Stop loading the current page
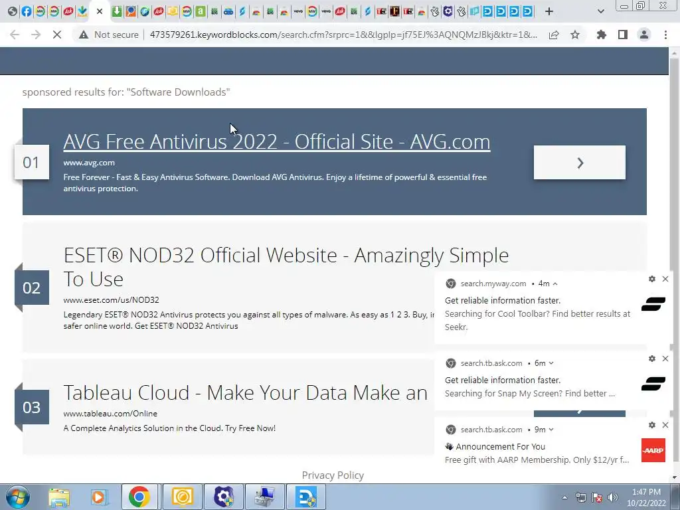Viewport: 680px width, 510px height. click(57, 35)
